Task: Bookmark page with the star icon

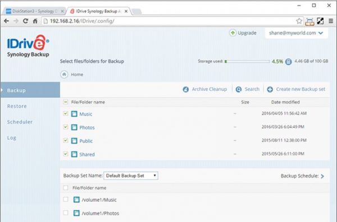Action: 299,21
